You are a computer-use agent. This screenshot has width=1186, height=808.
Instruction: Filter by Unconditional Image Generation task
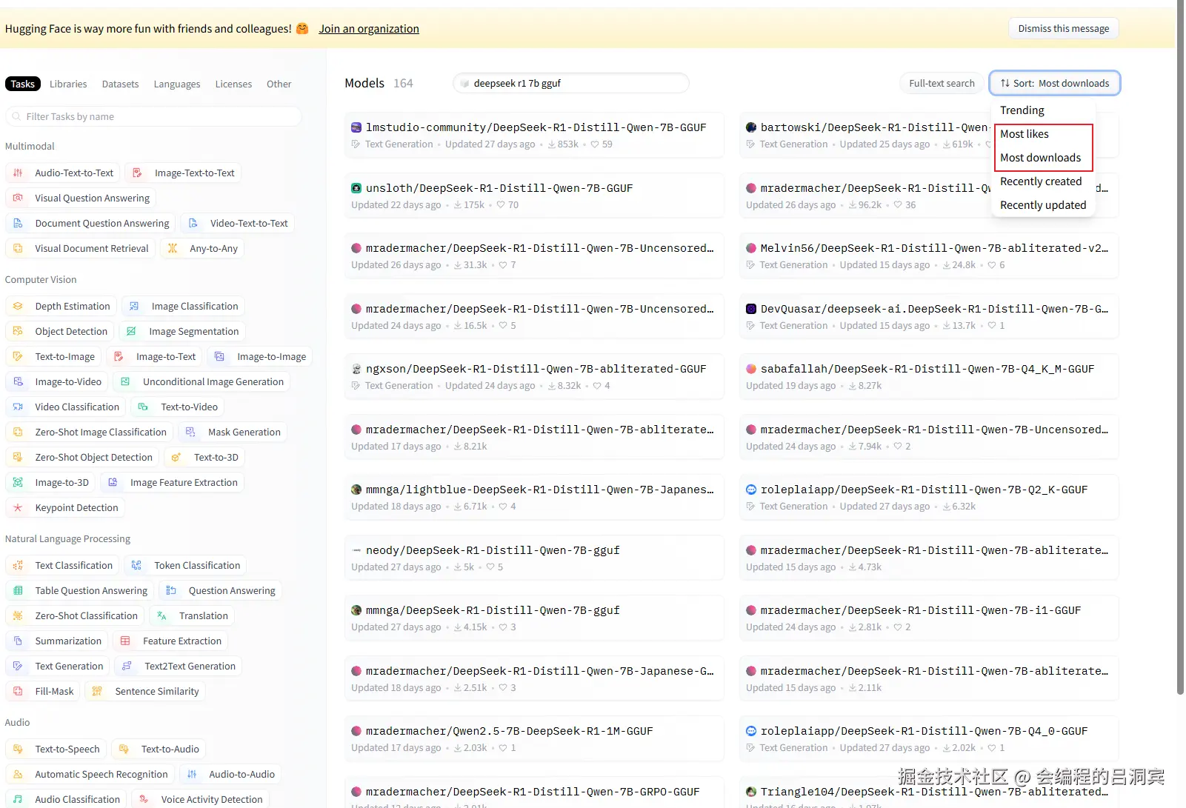(x=202, y=382)
